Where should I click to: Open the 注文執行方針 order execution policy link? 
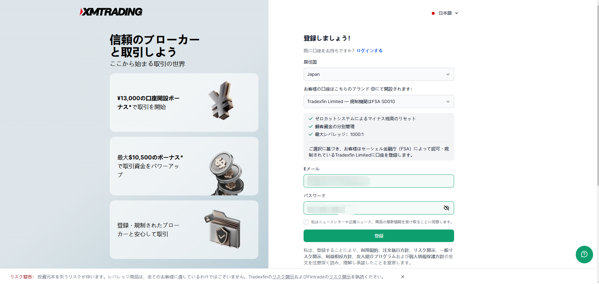point(395,250)
